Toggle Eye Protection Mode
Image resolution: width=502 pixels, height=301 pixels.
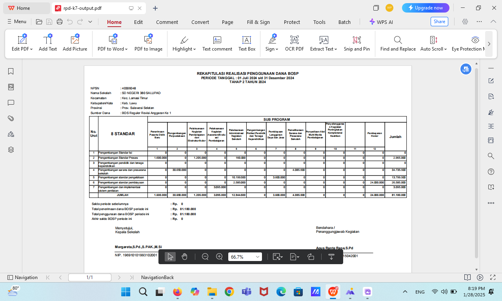tap(475, 43)
